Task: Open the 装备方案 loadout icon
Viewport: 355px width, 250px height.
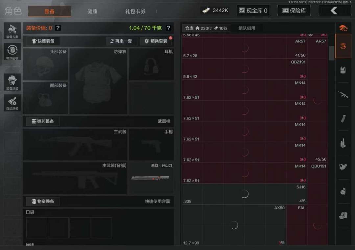Action: coord(12,31)
